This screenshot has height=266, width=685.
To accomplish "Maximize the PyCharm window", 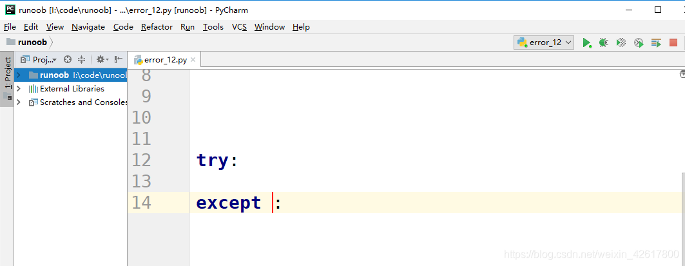I will (x=657, y=10).
